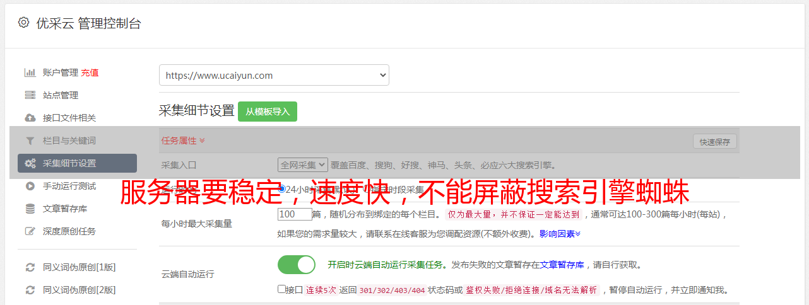
Task: Select 采集细节设置 in the sidebar
Action: [77, 163]
